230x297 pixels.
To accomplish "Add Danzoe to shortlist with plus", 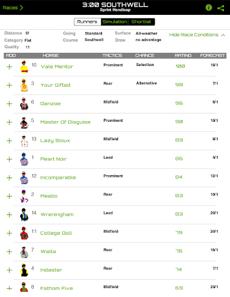I will (x=9, y=104).
